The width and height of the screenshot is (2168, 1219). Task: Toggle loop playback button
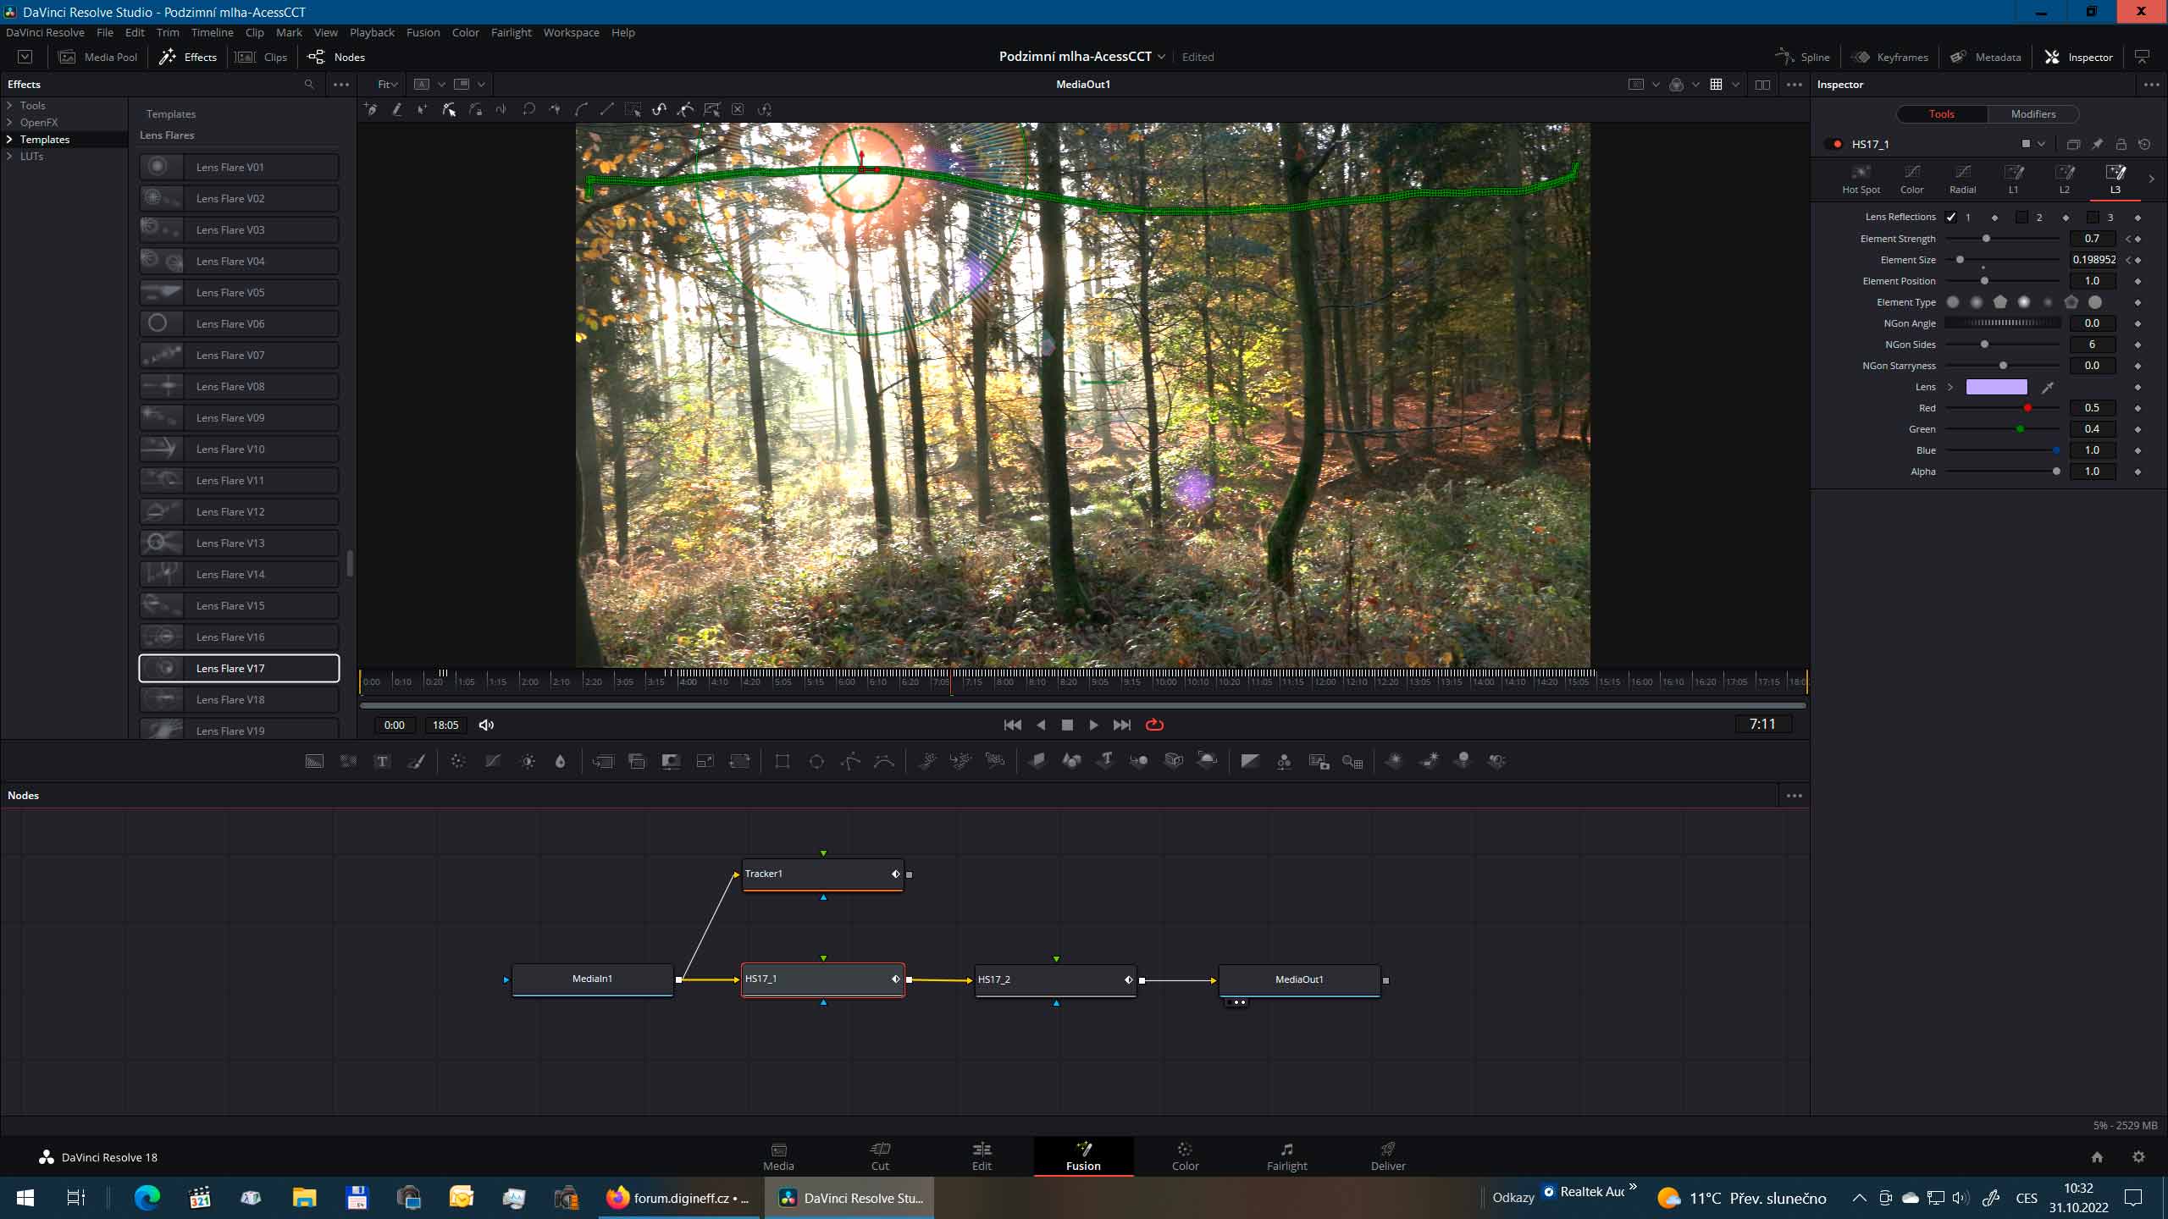(1154, 725)
